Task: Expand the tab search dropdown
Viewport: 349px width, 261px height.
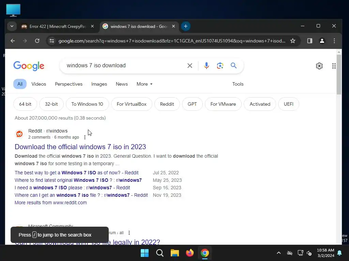Action: coord(12,26)
